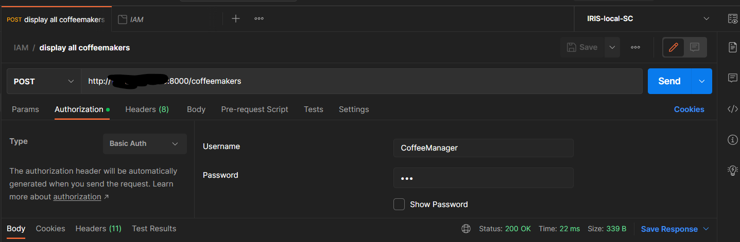
Task: Expand the Basic Auth type dropdown
Action: click(x=145, y=144)
